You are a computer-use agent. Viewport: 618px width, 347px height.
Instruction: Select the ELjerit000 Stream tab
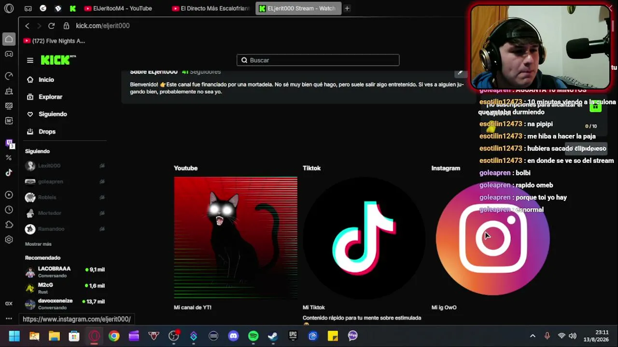tap(298, 8)
